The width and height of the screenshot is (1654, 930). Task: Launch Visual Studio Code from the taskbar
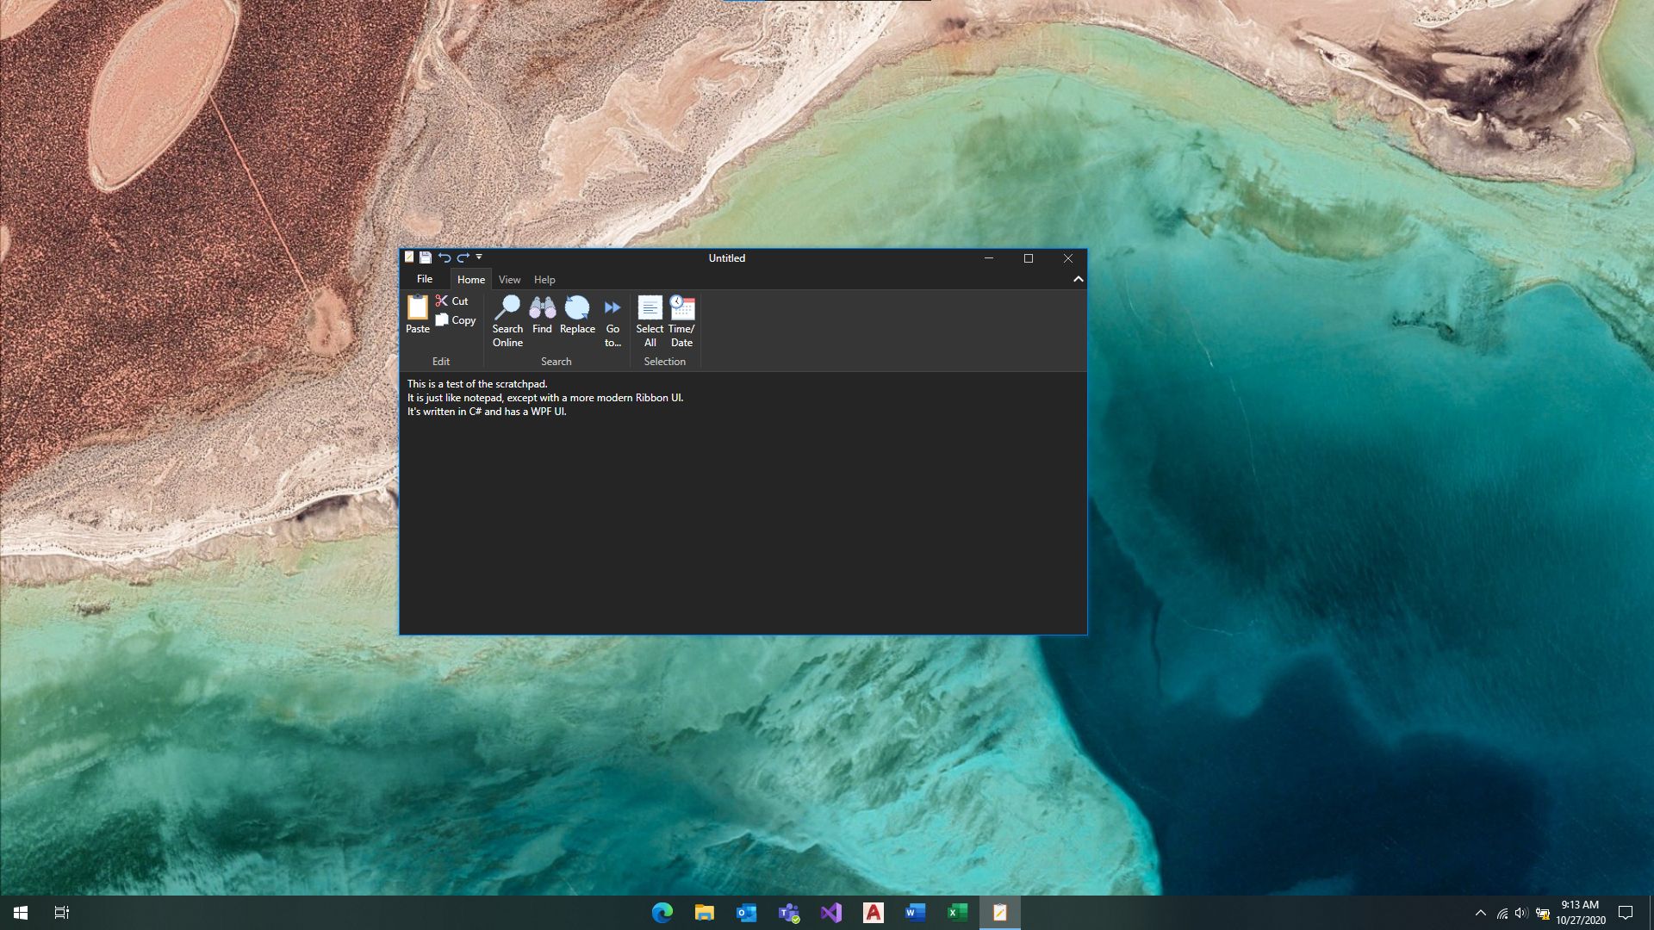(830, 912)
